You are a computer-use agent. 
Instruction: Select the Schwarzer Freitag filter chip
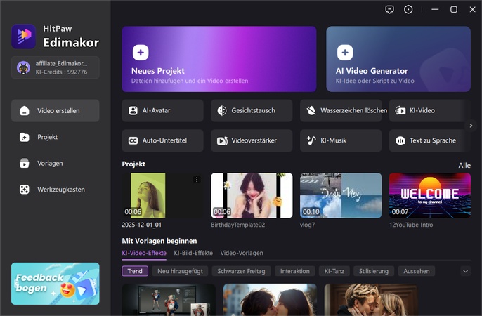tap(241, 271)
